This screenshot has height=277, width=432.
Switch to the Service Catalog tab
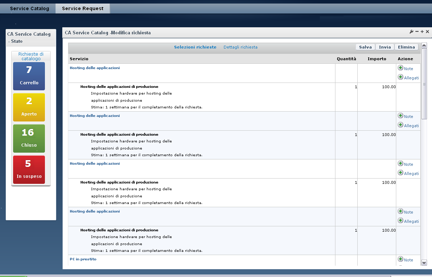[29, 9]
